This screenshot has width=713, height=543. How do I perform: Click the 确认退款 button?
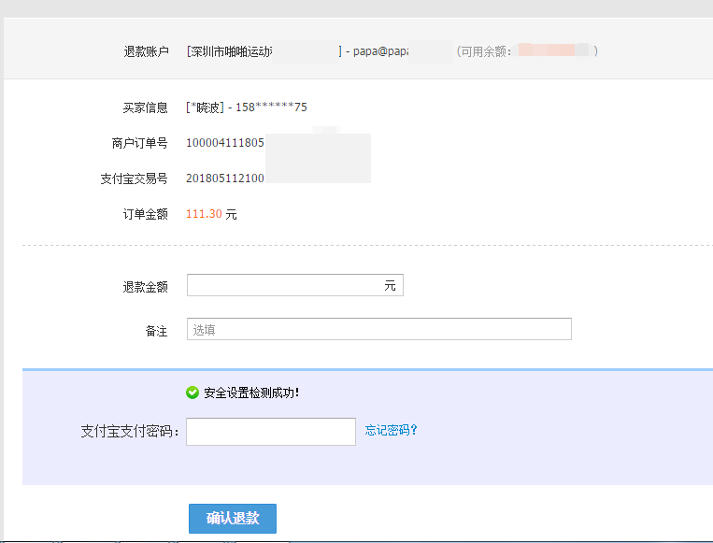(233, 518)
